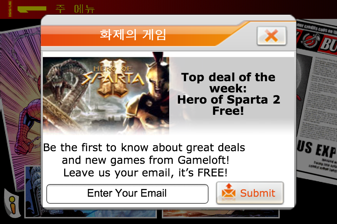337x224 pixels.
Task: Go to 주 메뉴 main menu label
Action: [75, 9]
